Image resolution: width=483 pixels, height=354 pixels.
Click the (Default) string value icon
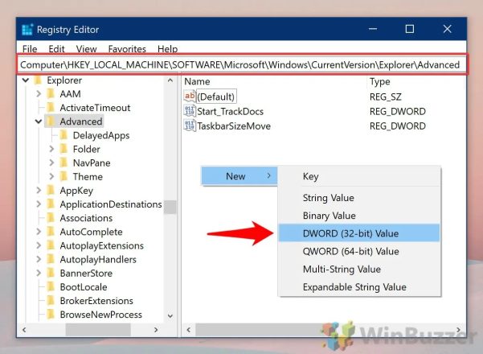pos(190,96)
